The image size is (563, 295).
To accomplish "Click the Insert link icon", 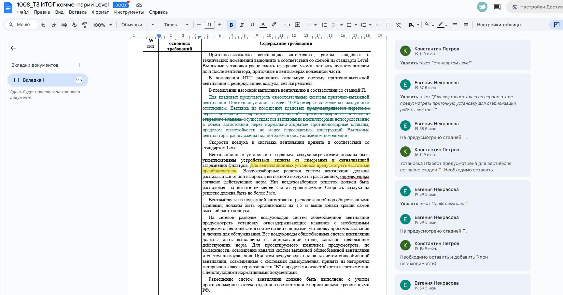I will pos(287,25).
